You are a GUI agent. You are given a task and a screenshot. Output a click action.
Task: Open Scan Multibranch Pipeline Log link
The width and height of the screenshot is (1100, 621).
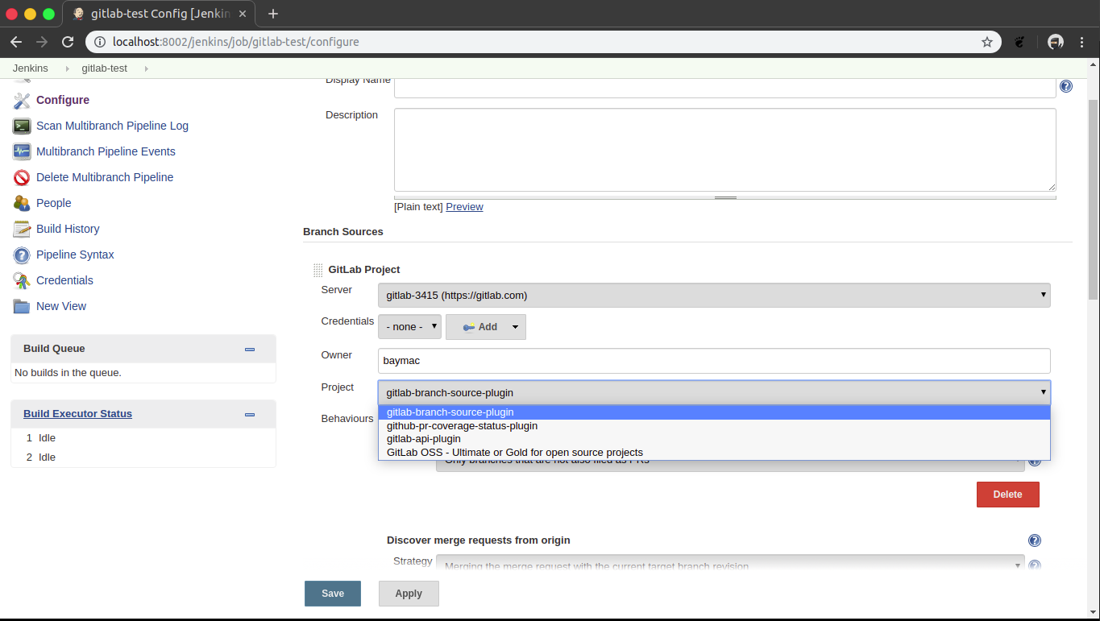(x=112, y=126)
